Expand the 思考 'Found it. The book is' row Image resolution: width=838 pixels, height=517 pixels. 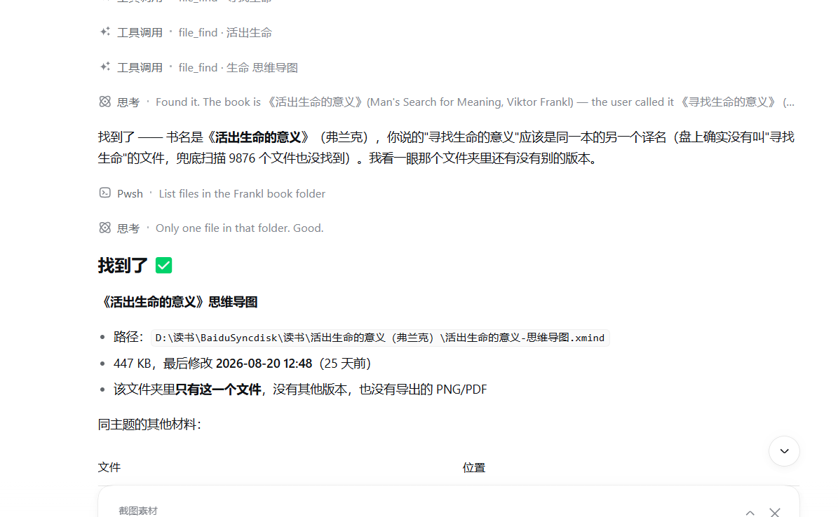pos(447,102)
